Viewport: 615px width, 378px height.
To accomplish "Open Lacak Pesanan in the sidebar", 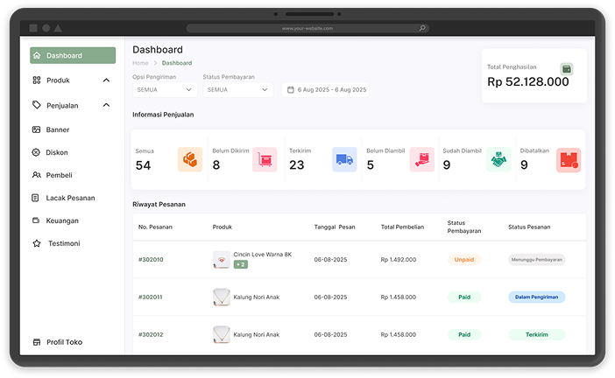I will click(x=70, y=198).
